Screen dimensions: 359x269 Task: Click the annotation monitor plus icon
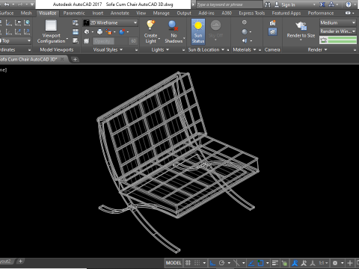350,263
